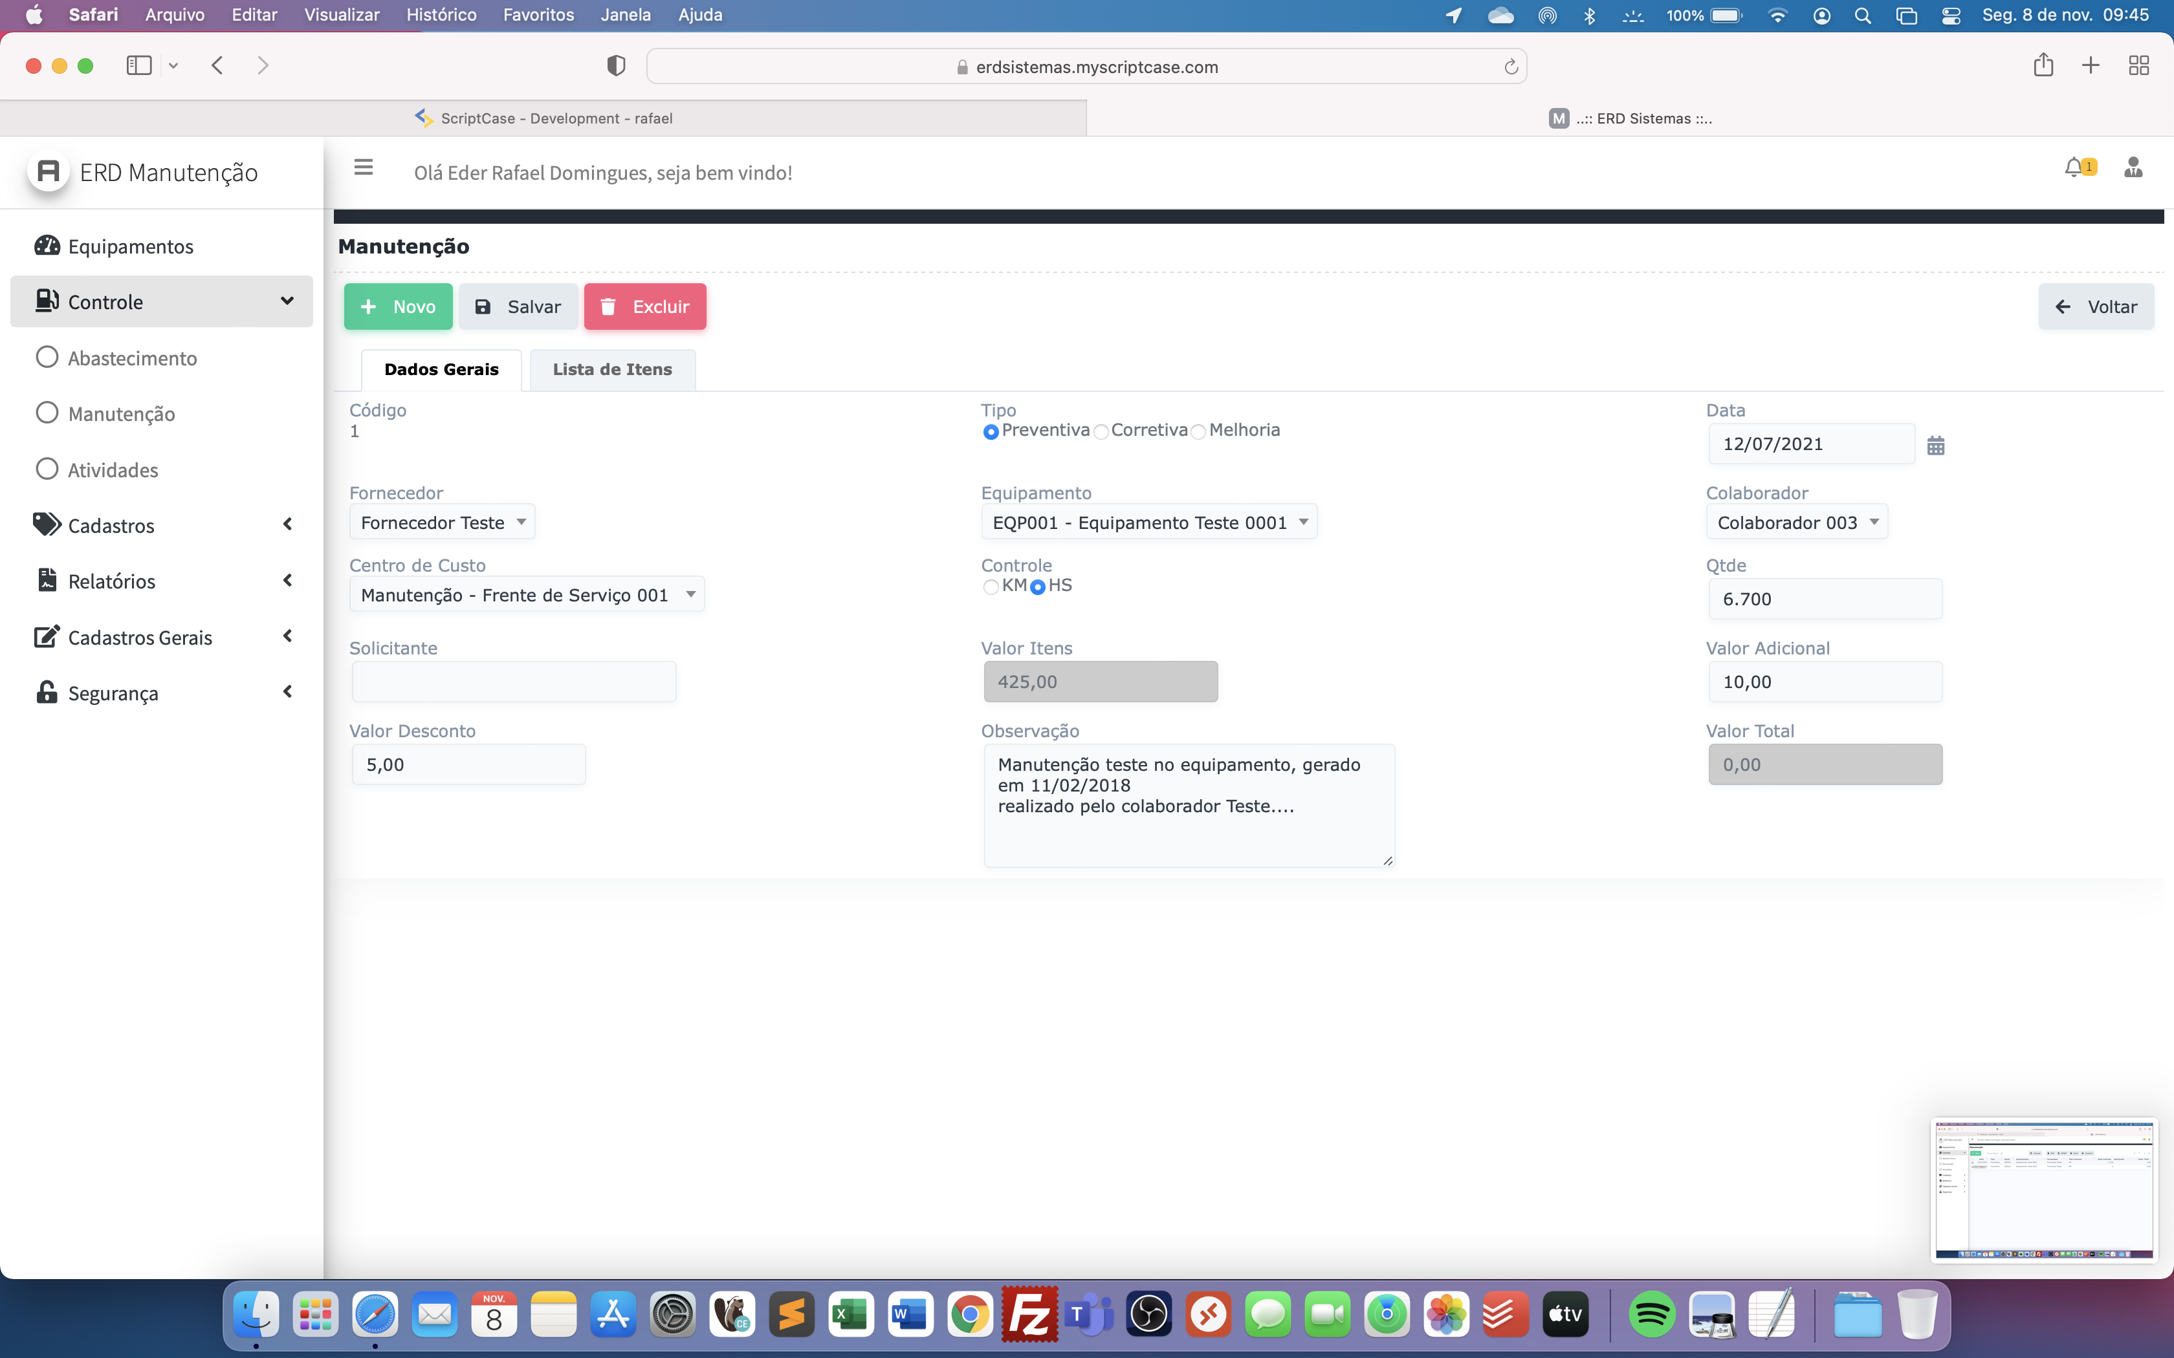Switch to the Dados Gerais tab
The height and width of the screenshot is (1358, 2174).
pyautogui.click(x=441, y=369)
